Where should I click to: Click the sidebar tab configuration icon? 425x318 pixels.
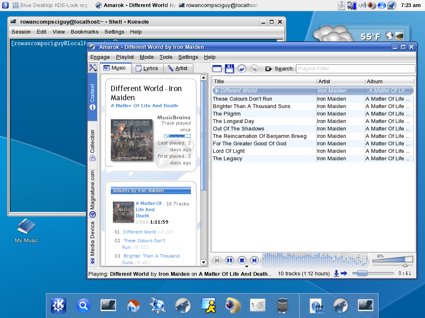[93, 67]
